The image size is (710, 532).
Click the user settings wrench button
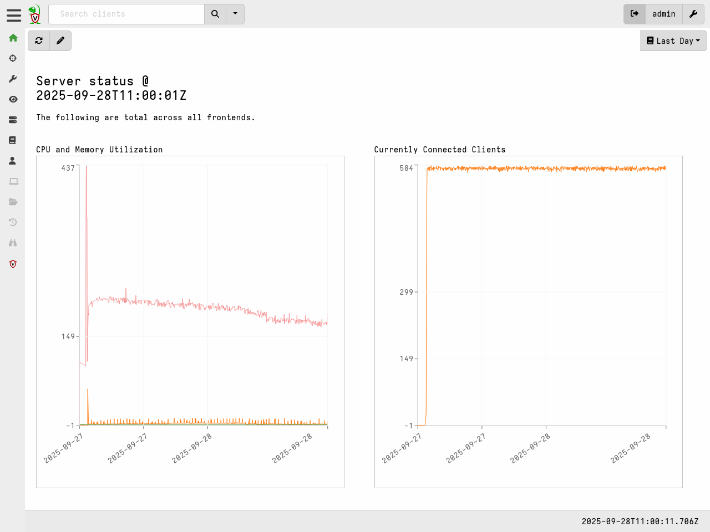point(693,14)
